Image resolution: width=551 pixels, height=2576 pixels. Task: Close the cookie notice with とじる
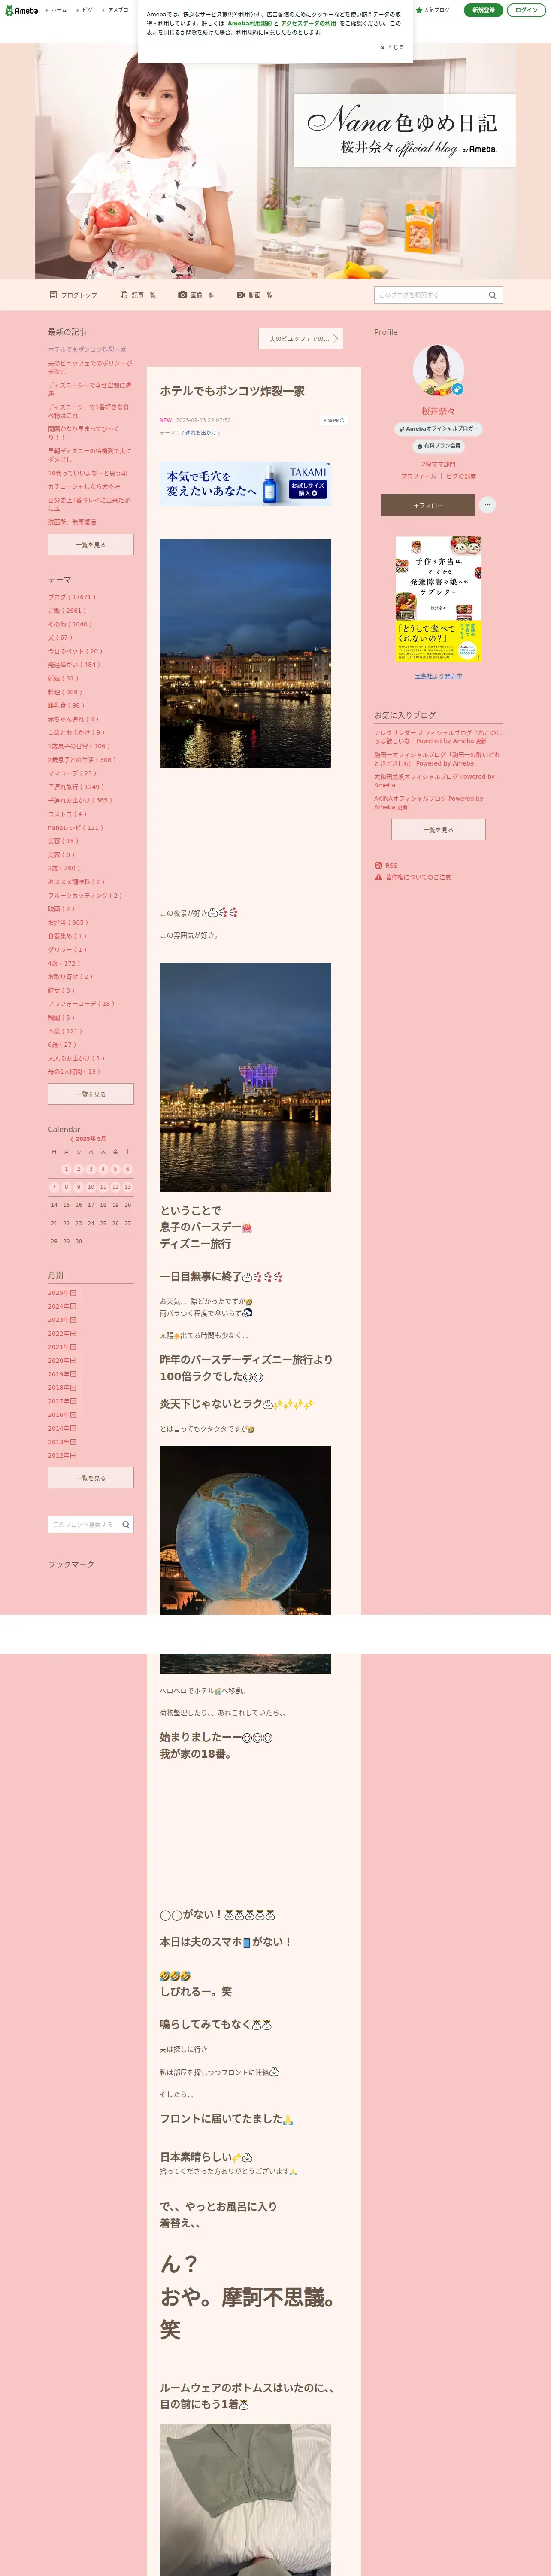click(x=392, y=47)
